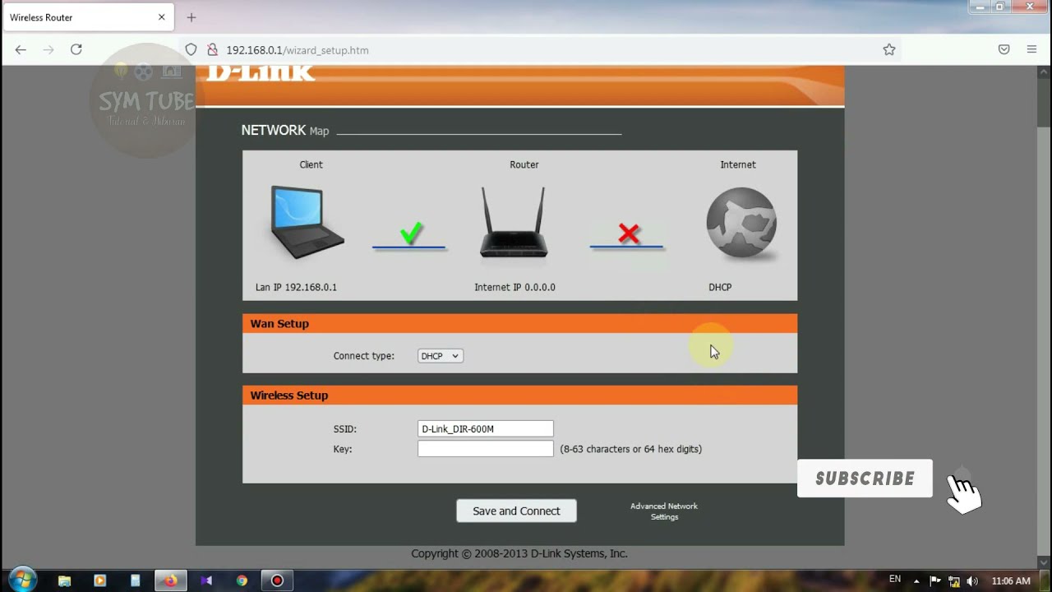Image resolution: width=1052 pixels, height=592 pixels.
Task: Open the Connect type DHCP dropdown
Action: [x=441, y=356]
